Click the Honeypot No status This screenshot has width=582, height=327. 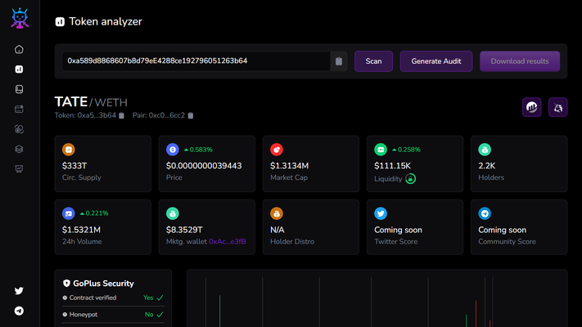(x=154, y=315)
